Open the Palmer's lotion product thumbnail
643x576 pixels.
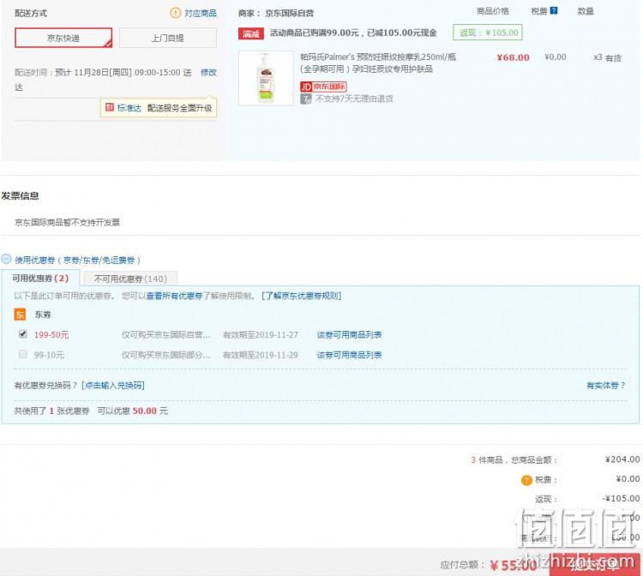point(266,78)
